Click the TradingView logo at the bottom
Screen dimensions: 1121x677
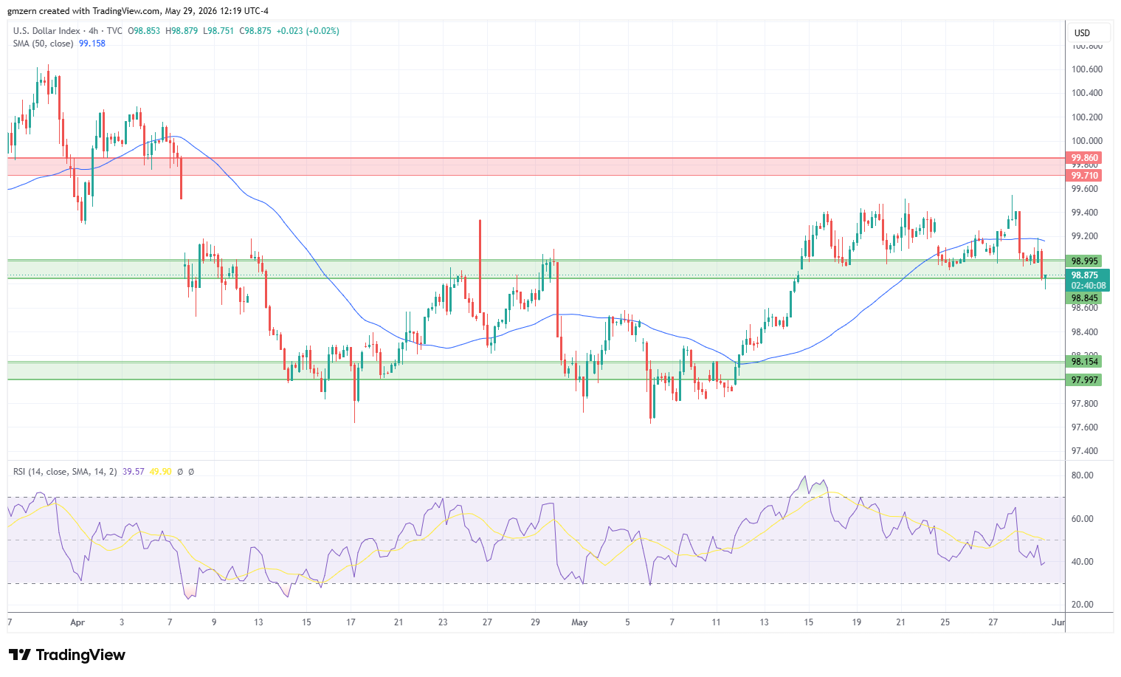coord(67,655)
